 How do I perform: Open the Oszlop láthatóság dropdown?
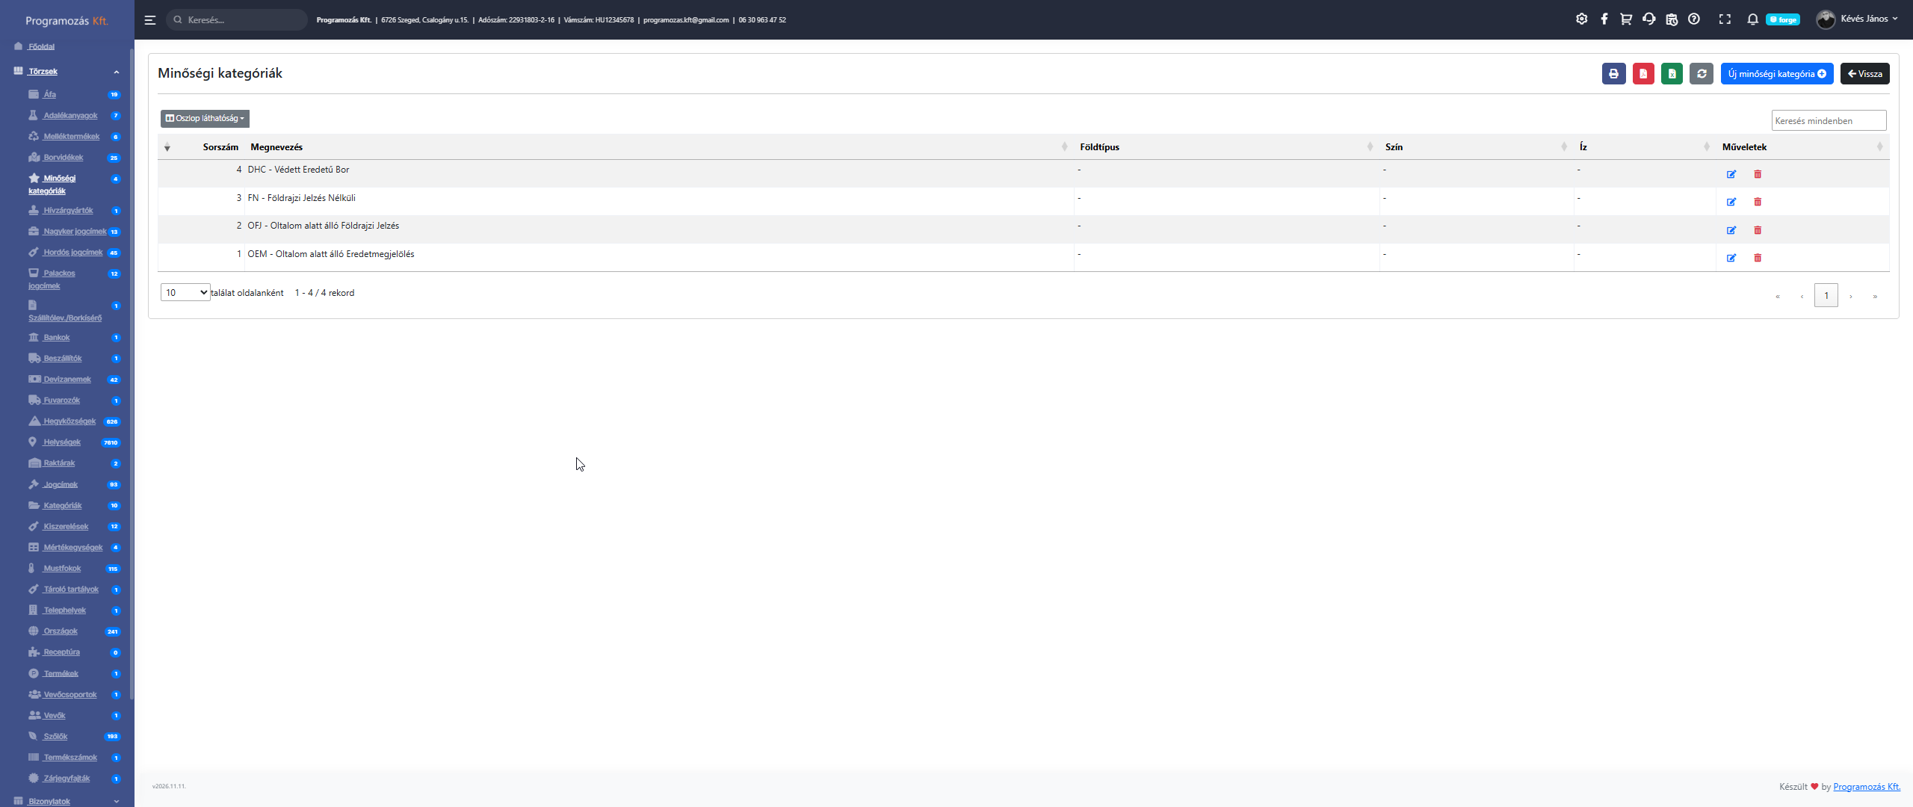click(205, 118)
